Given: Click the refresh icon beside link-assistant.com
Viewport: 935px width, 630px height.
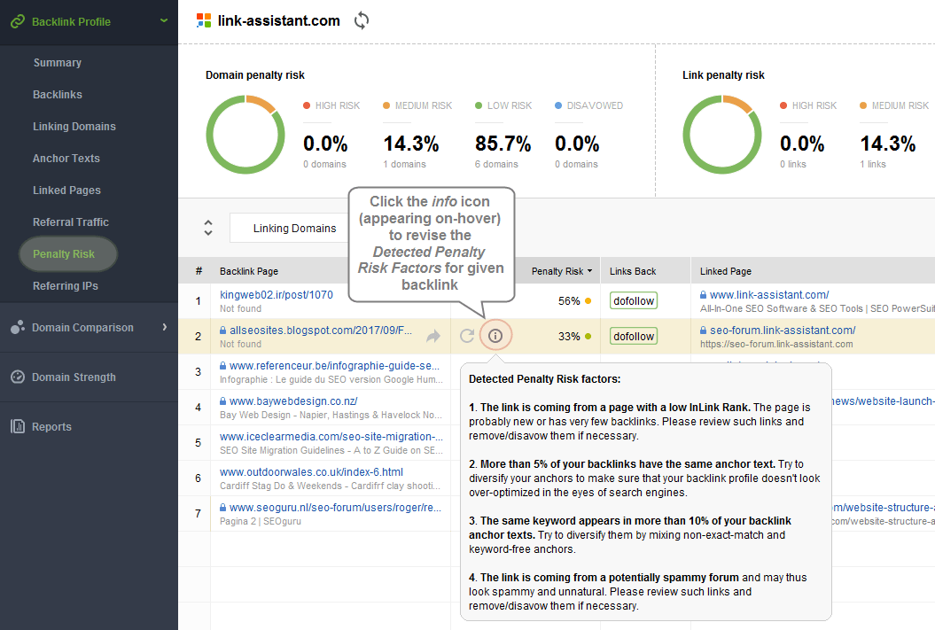Looking at the screenshot, I should (361, 20).
